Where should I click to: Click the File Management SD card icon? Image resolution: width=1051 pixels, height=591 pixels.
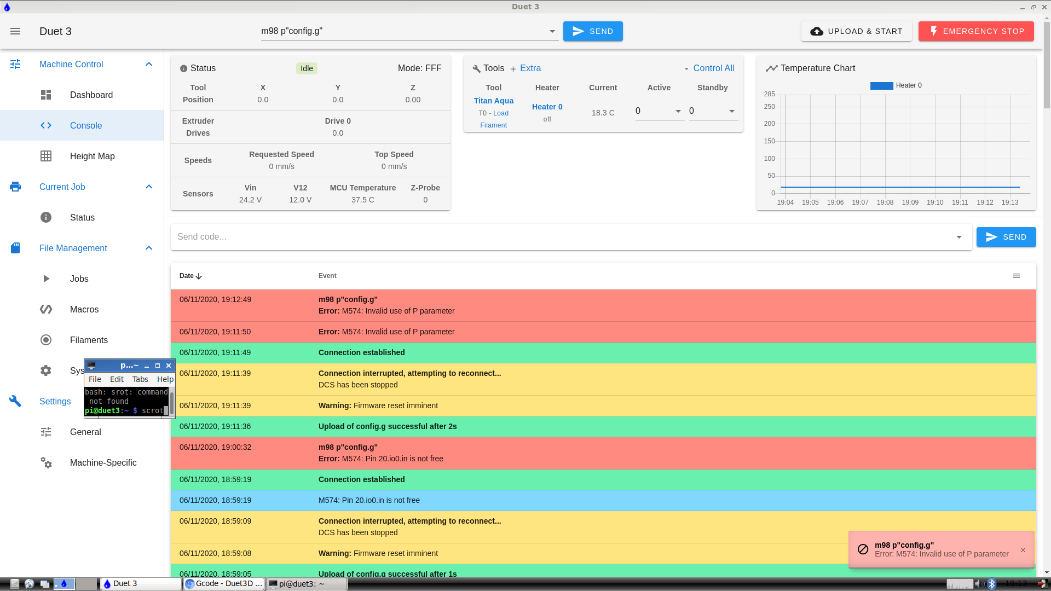pos(15,248)
